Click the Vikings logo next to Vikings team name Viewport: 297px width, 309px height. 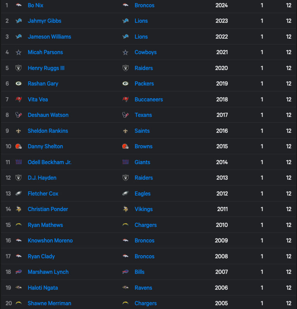[x=125, y=209]
